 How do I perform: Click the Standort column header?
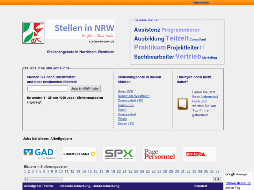coord(201,186)
